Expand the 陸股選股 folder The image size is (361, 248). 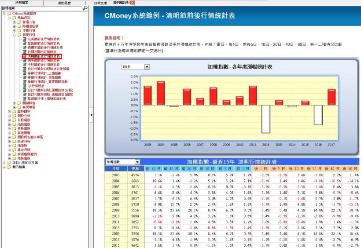pos(9,158)
